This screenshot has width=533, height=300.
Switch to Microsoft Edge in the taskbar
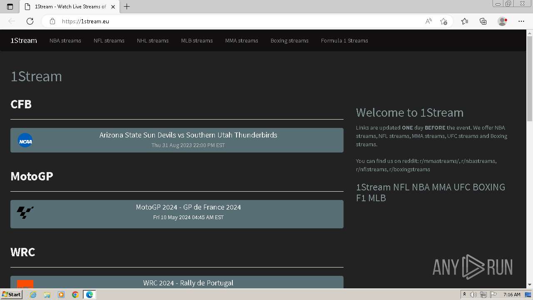(90, 295)
